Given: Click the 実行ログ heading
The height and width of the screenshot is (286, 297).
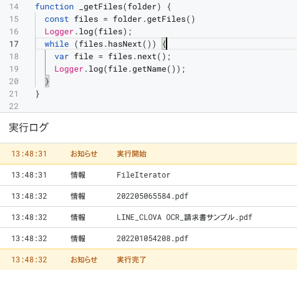Looking at the screenshot, I should tap(29, 127).
